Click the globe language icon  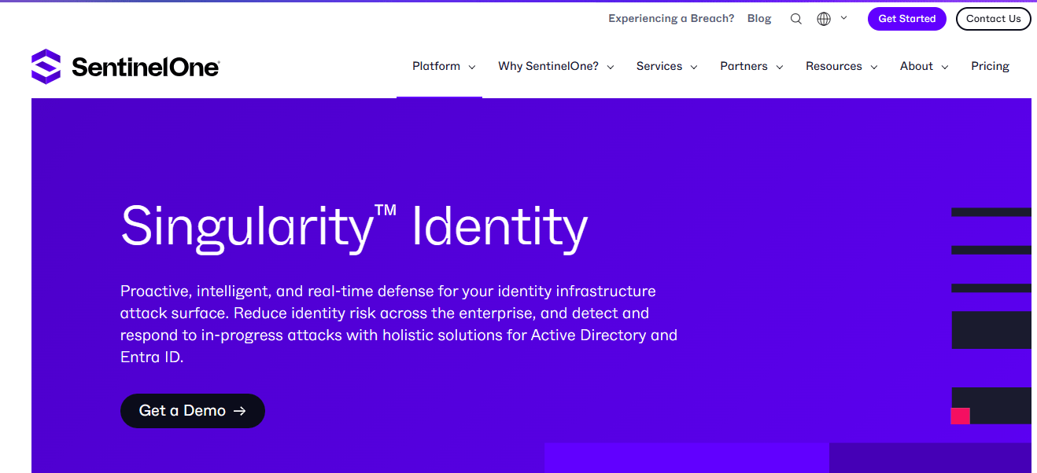point(824,19)
